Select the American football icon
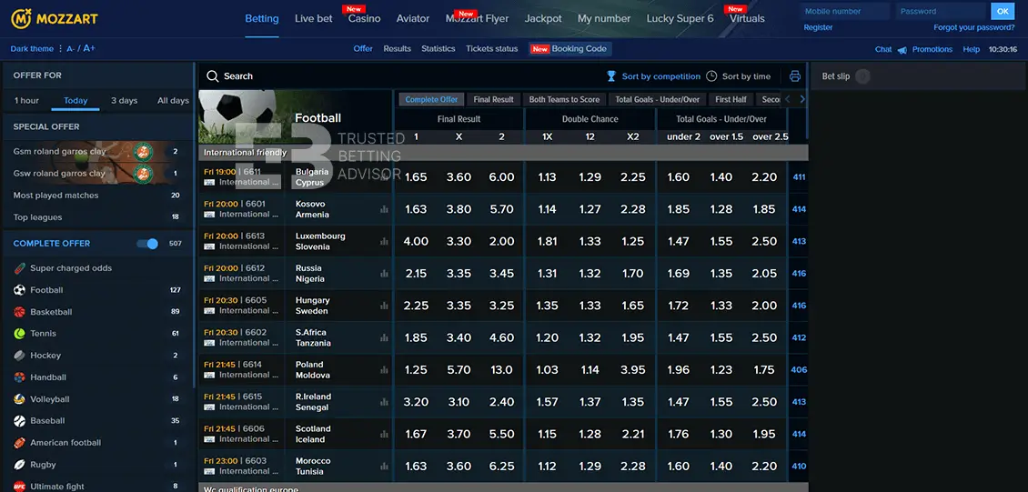Screen dimensions: 1028x492 coord(19,442)
